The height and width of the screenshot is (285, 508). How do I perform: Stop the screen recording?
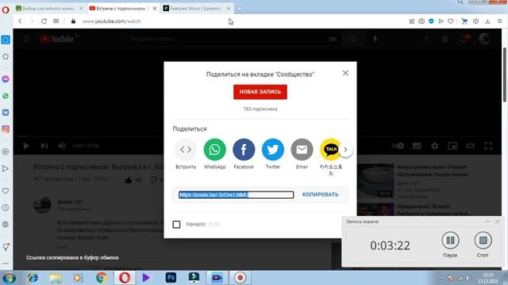point(483,241)
